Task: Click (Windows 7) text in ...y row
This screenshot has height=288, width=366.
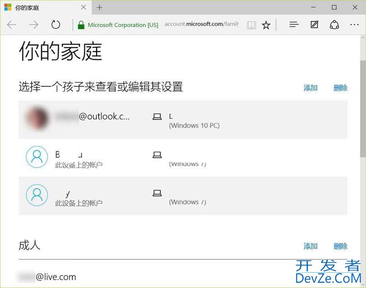Action: (x=188, y=202)
